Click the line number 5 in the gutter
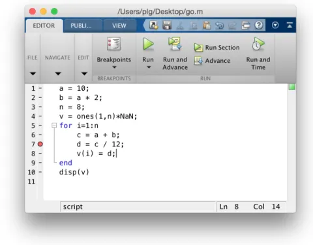 (33, 125)
